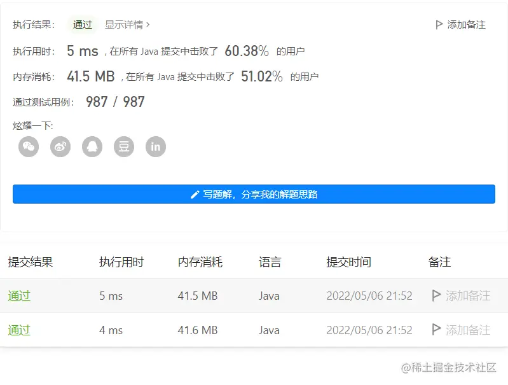Click Java in the 5 ms row
508x385 pixels.
click(269, 296)
